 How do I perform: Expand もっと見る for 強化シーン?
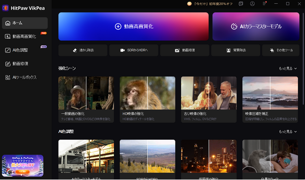pyautogui.click(x=288, y=68)
